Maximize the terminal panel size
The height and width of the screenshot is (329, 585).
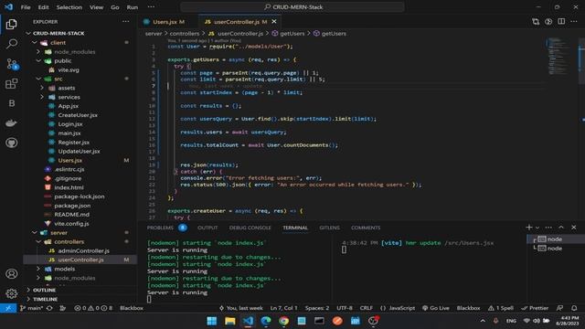tap(561, 228)
